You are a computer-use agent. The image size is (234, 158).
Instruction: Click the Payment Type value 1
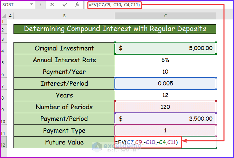click(x=165, y=131)
